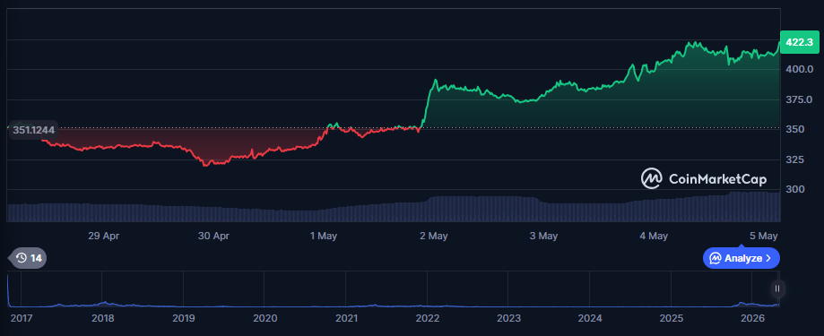Click 2019 on the overview timeline
This screenshot has height=336, width=824.
point(184,318)
